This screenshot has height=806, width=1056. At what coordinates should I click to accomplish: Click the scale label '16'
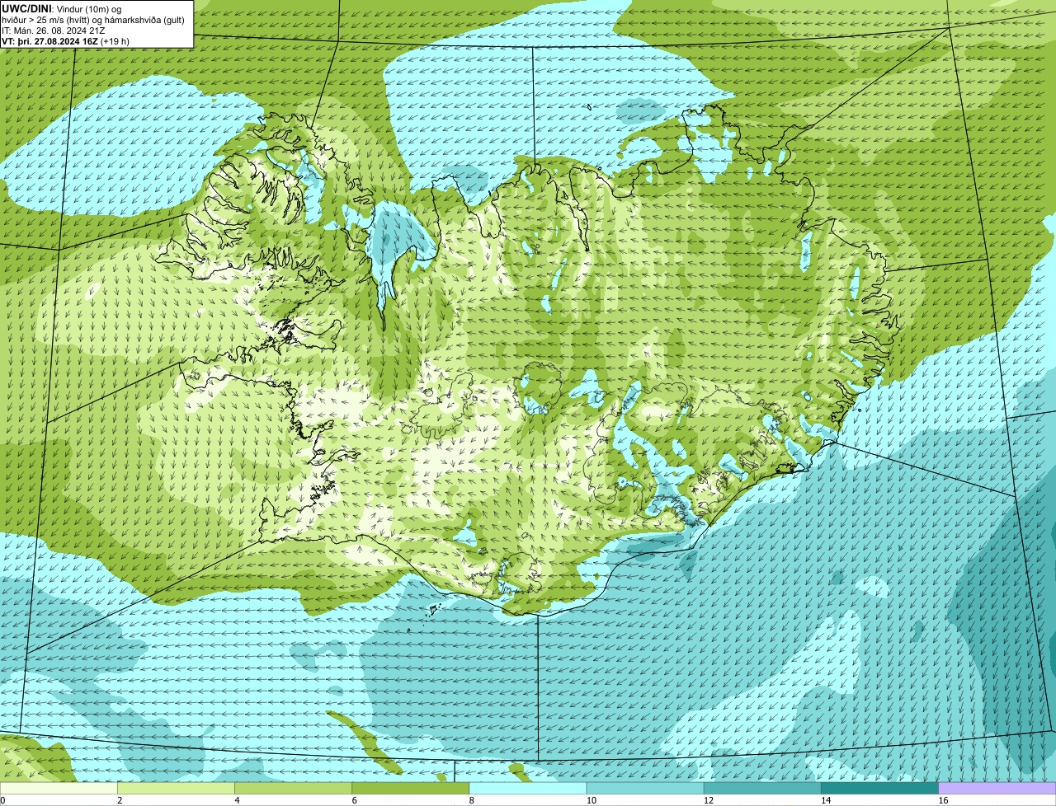click(x=943, y=800)
